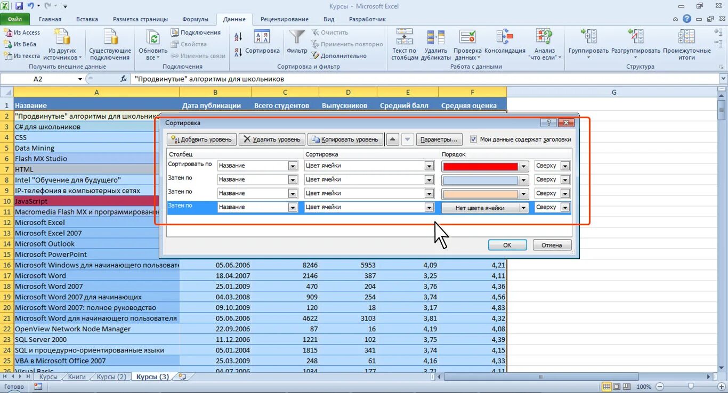Import data from text file
728x393 pixels.
pyautogui.click(x=22, y=56)
